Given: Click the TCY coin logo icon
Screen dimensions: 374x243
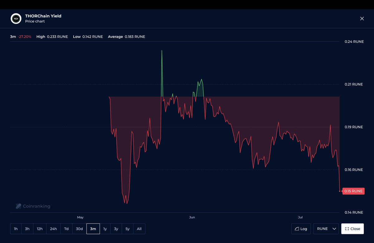Looking at the screenshot, I should pyautogui.click(x=16, y=19).
